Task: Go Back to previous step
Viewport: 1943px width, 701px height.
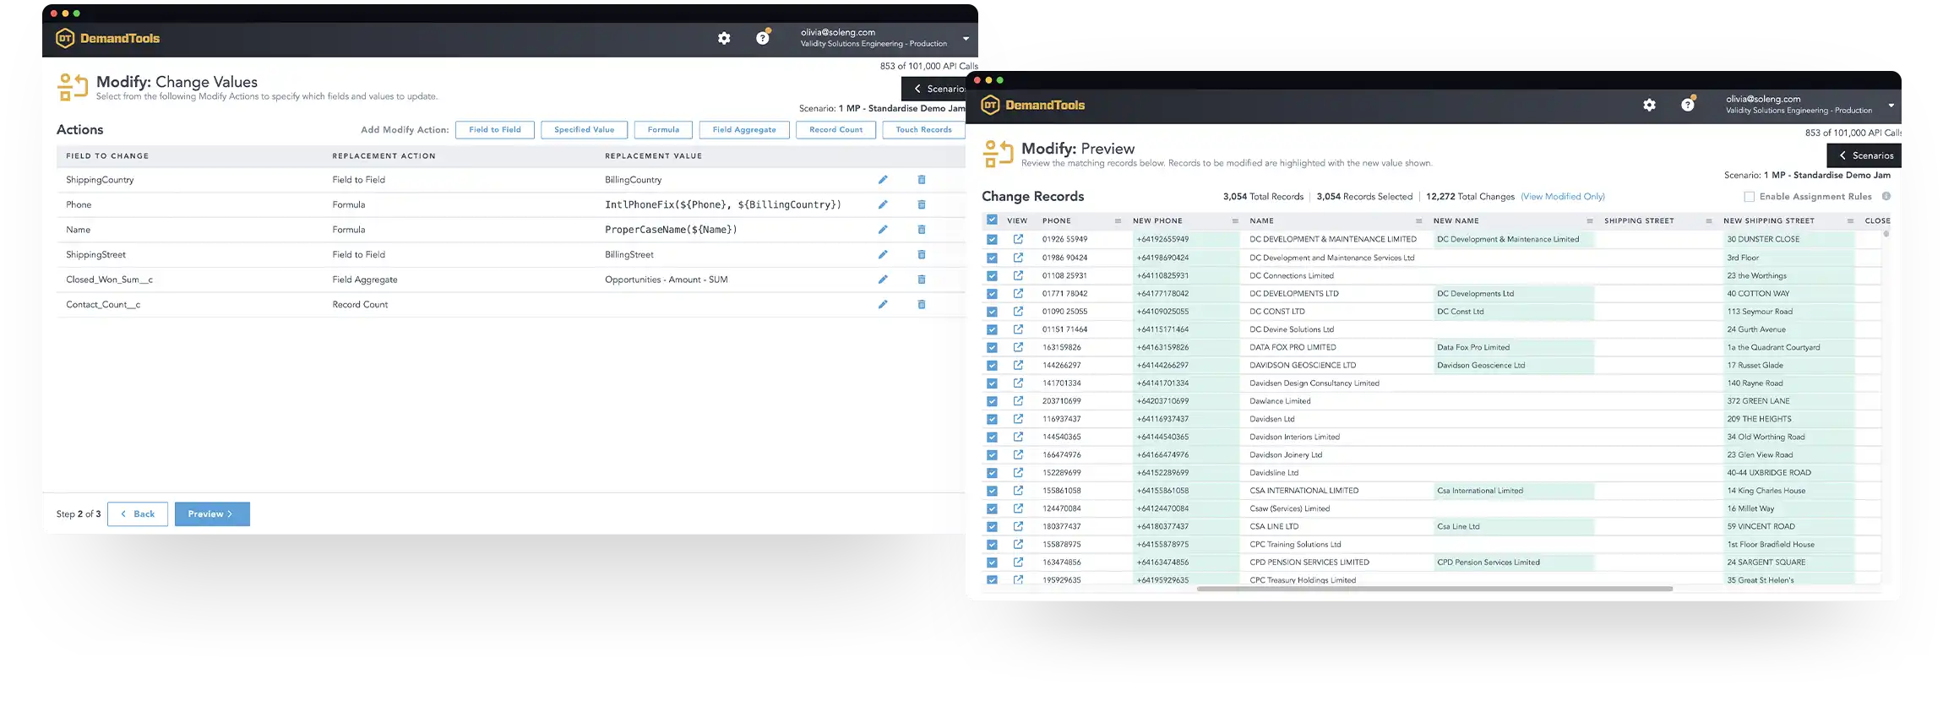Action: coord(138,514)
